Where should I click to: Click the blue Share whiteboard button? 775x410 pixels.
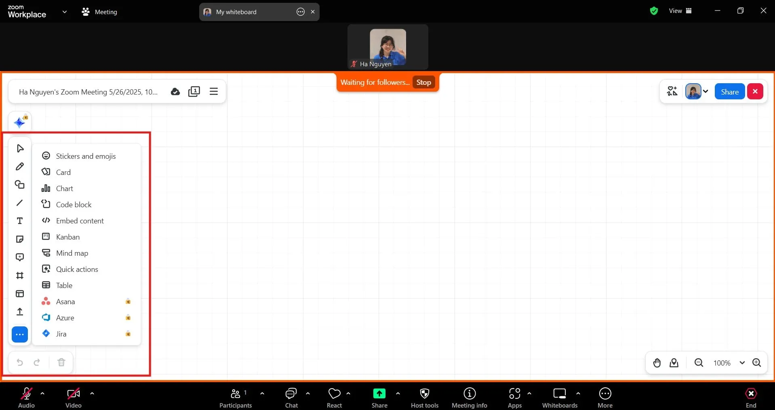click(x=729, y=92)
